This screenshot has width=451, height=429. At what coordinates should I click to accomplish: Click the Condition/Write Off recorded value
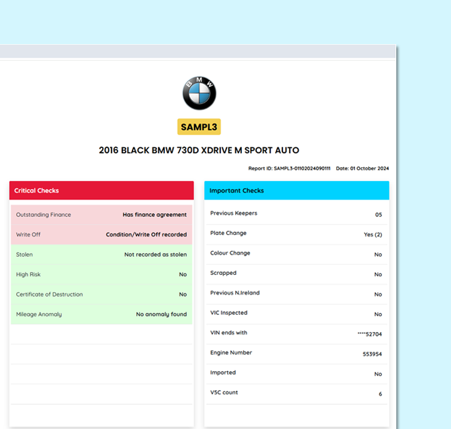[146, 234]
